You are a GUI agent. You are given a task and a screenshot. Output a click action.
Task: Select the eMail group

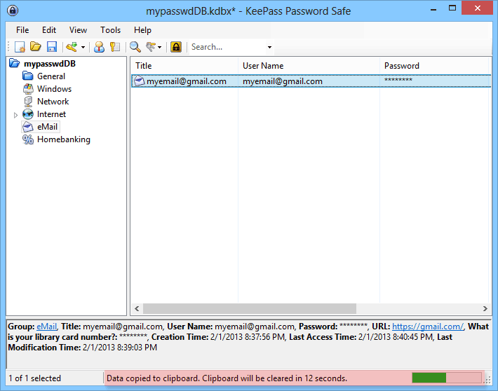point(47,127)
